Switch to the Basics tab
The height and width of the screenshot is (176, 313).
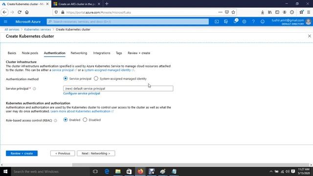[12, 53]
